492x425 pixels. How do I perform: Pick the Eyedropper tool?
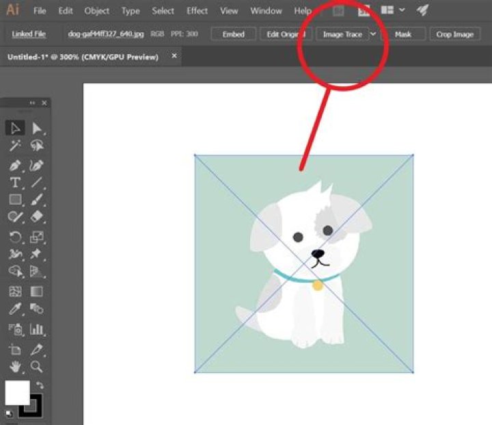(x=15, y=310)
